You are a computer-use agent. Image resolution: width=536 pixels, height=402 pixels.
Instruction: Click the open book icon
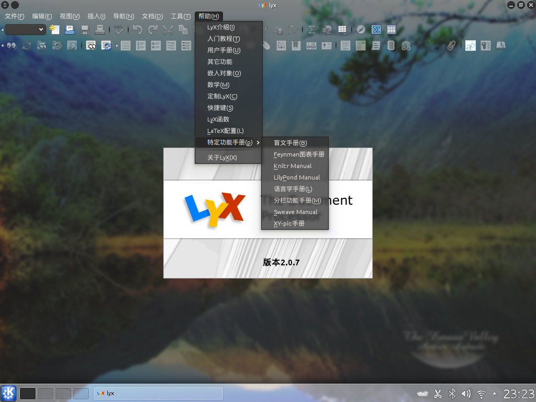[x=501, y=46]
